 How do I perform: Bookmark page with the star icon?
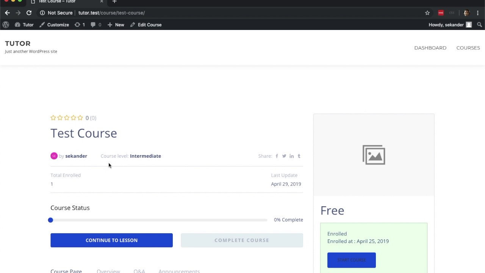427,13
